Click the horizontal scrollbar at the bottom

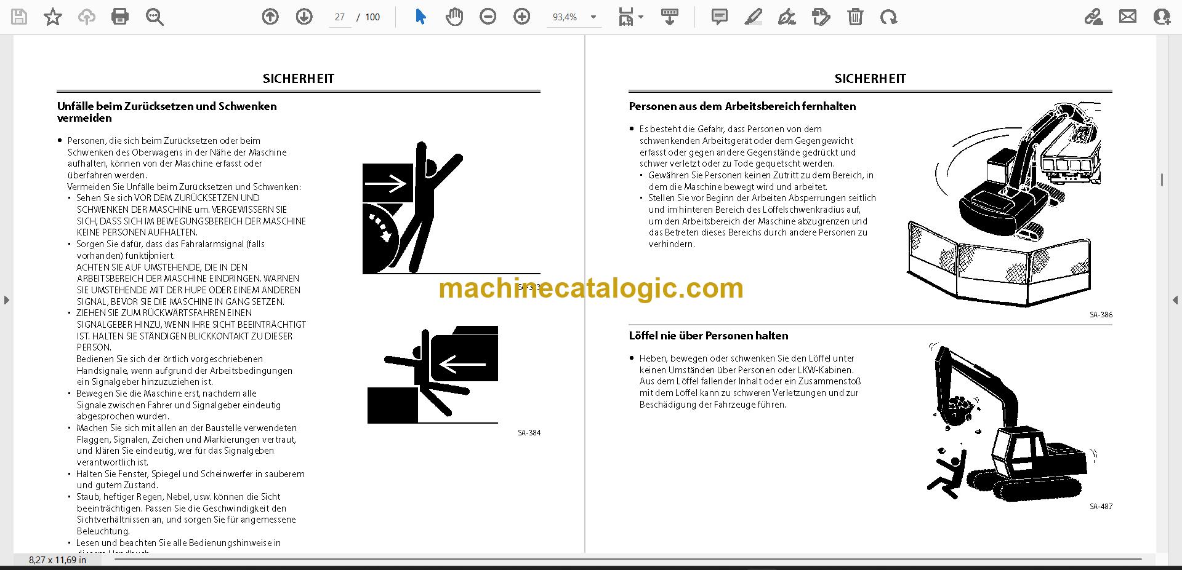[628, 560]
